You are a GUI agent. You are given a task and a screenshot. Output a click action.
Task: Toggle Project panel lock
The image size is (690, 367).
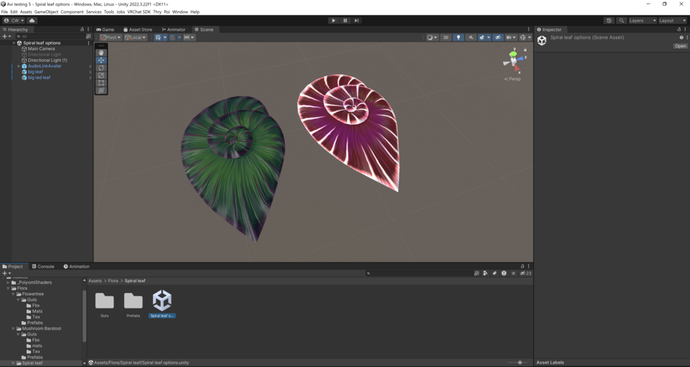tap(522, 266)
